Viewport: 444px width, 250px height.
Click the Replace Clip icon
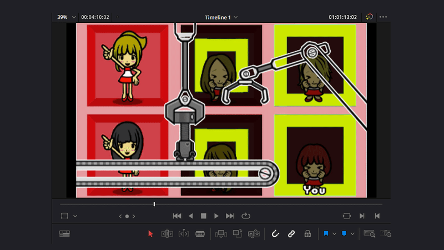pyautogui.click(x=254, y=233)
